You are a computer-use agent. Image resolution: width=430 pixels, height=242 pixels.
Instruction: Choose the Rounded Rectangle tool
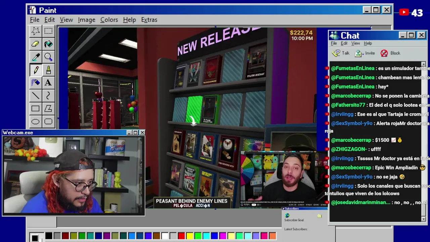coord(48,121)
